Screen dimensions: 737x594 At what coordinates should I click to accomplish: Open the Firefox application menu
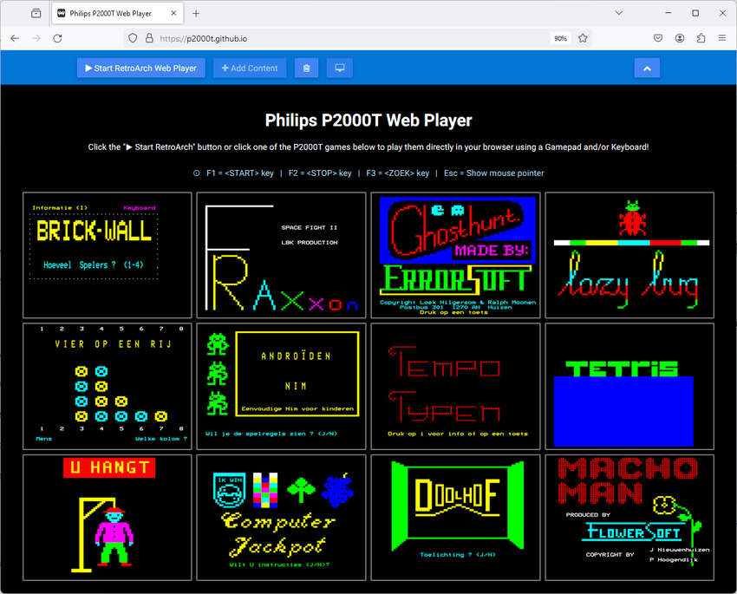coord(722,38)
